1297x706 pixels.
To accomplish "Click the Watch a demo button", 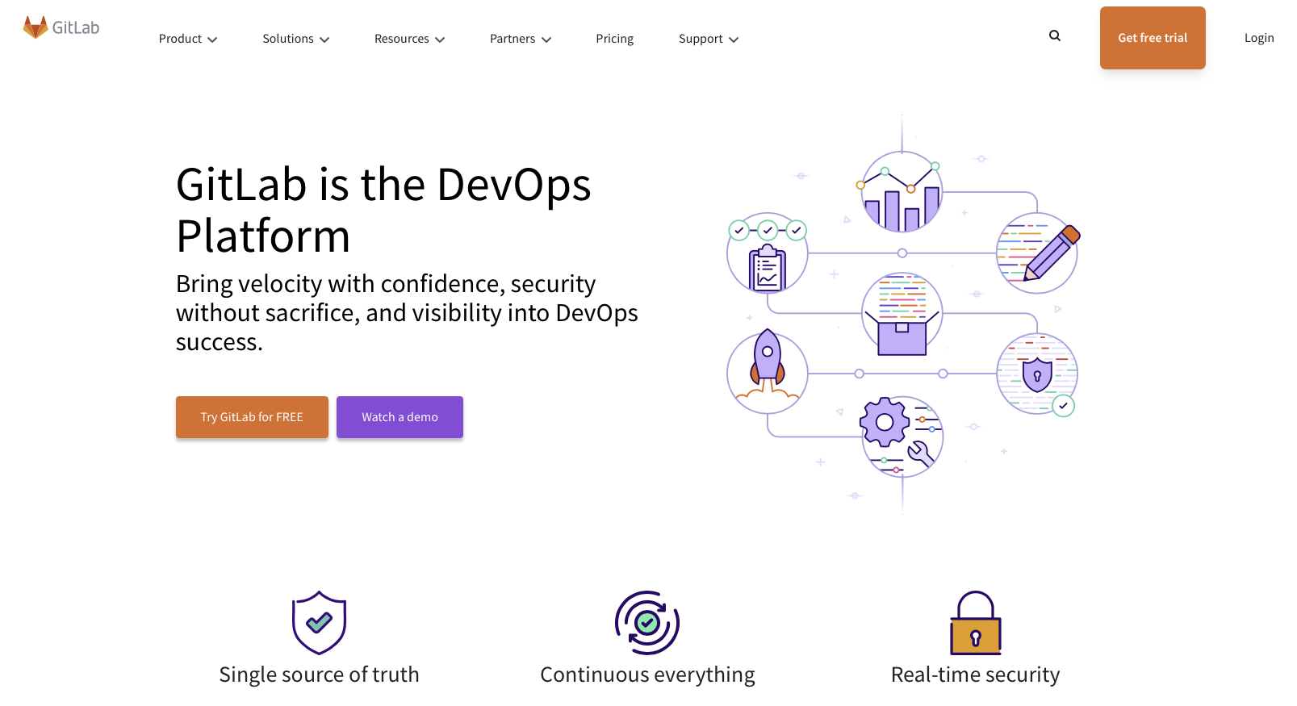I will point(400,417).
